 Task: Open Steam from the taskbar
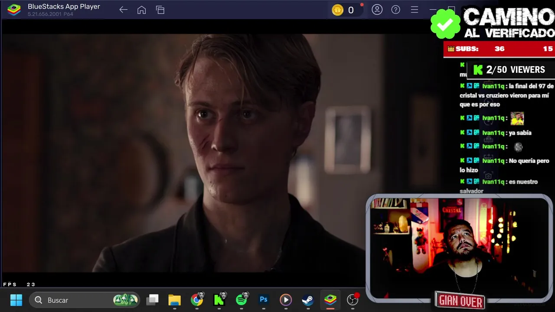[308, 300]
